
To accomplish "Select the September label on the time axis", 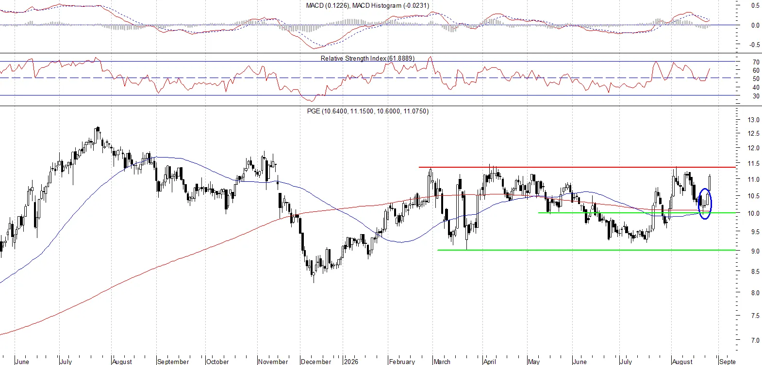I will [173, 362].
